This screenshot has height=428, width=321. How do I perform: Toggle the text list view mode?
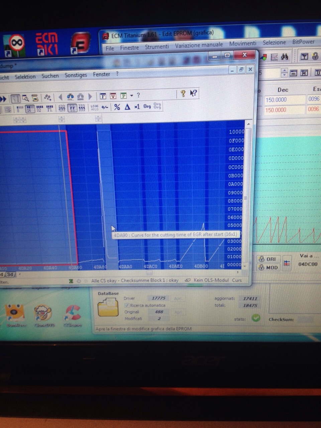pyautogui.click(x=15, y=99)
